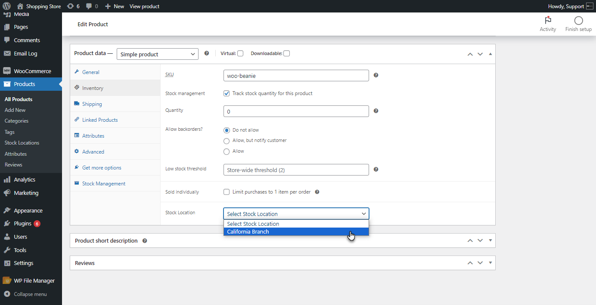Click the Plugins plug icon
596x305 pixels.
[x=7, y=224]
